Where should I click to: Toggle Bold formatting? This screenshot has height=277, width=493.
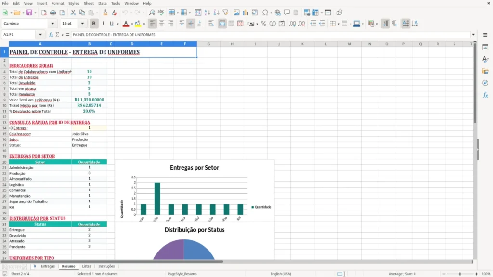[94, 24]
